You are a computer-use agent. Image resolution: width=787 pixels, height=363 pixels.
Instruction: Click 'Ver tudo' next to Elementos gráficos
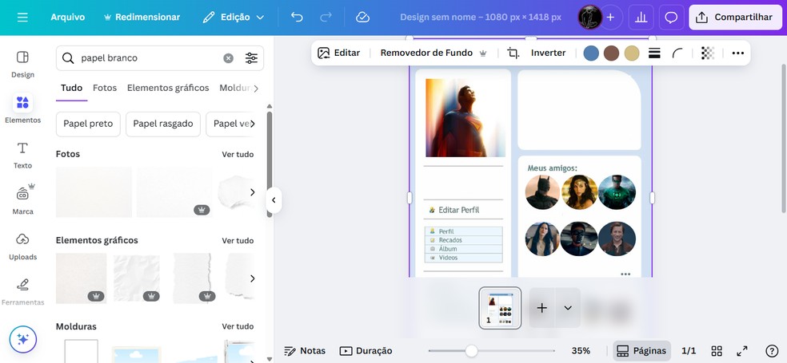(x=238, y=240)
